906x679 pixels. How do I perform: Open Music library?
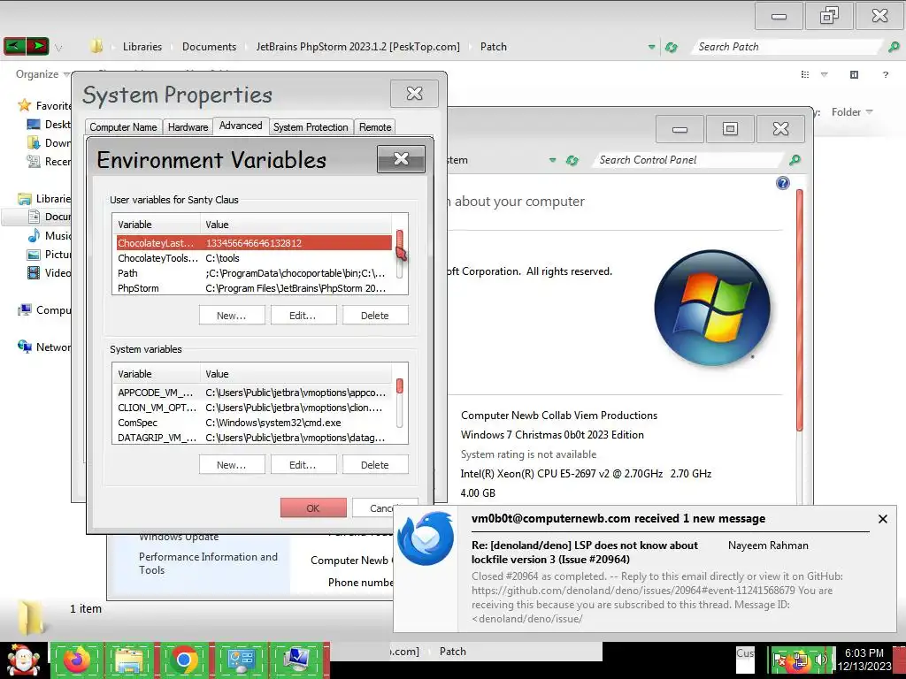tap(50, 235)
